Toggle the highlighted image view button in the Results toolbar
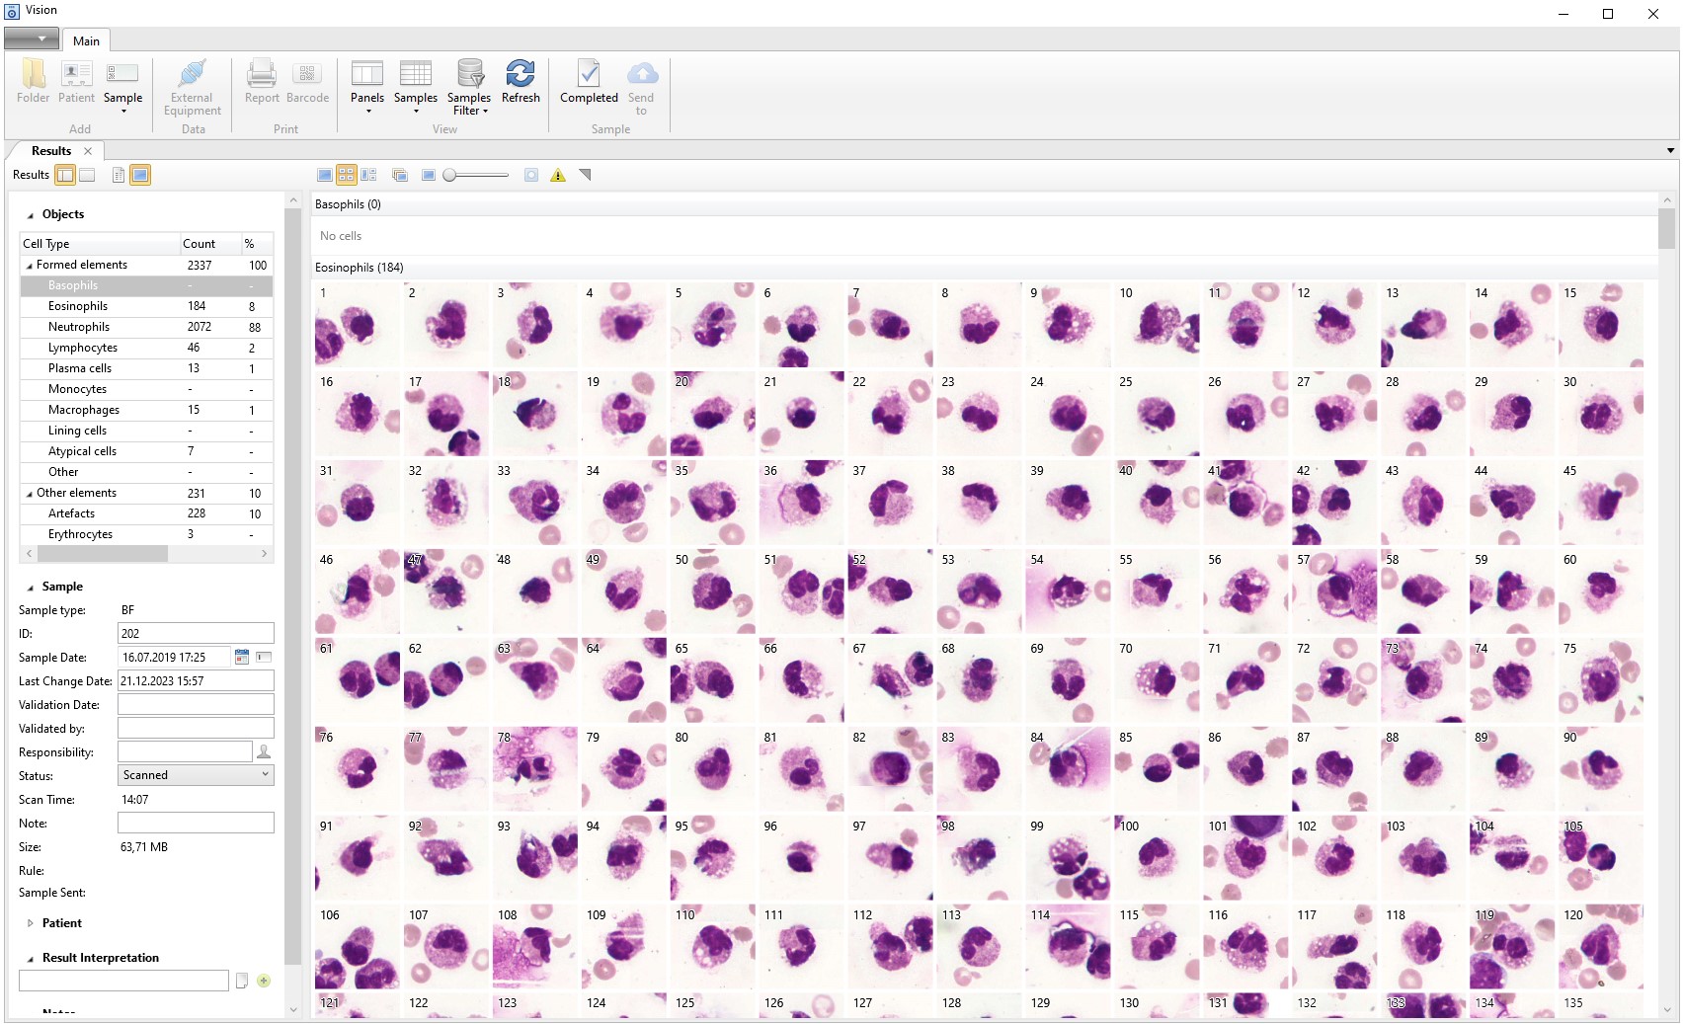 [x=140, y=176]
